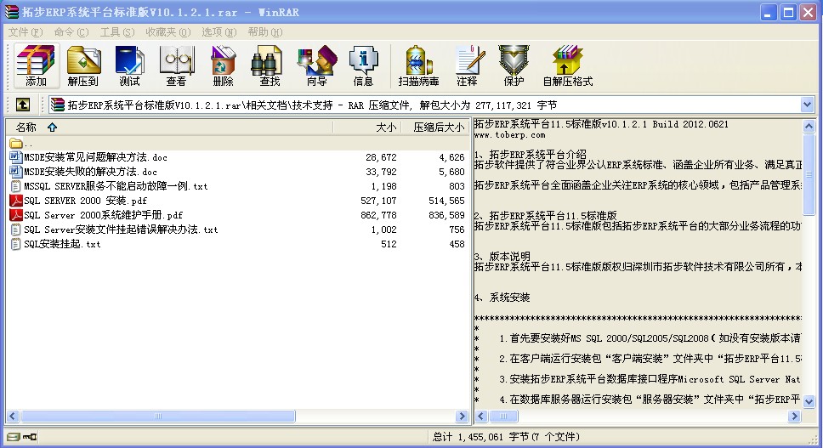This screenshot has height=448, width=823.
Task: Expand the archive path dropdown
Action: point(807,105)
